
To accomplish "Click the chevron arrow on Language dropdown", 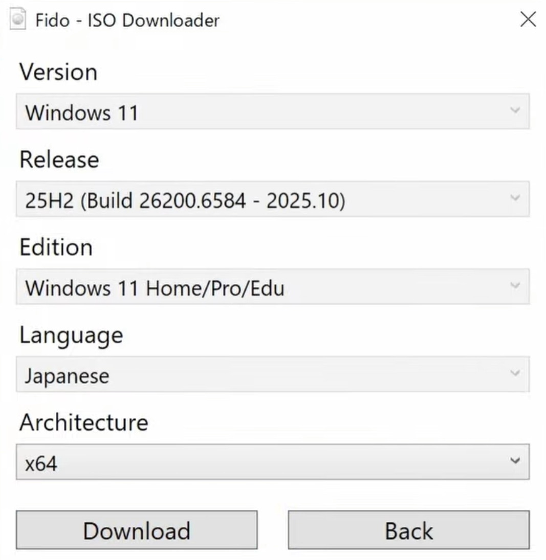I will [x=515, y=374].
